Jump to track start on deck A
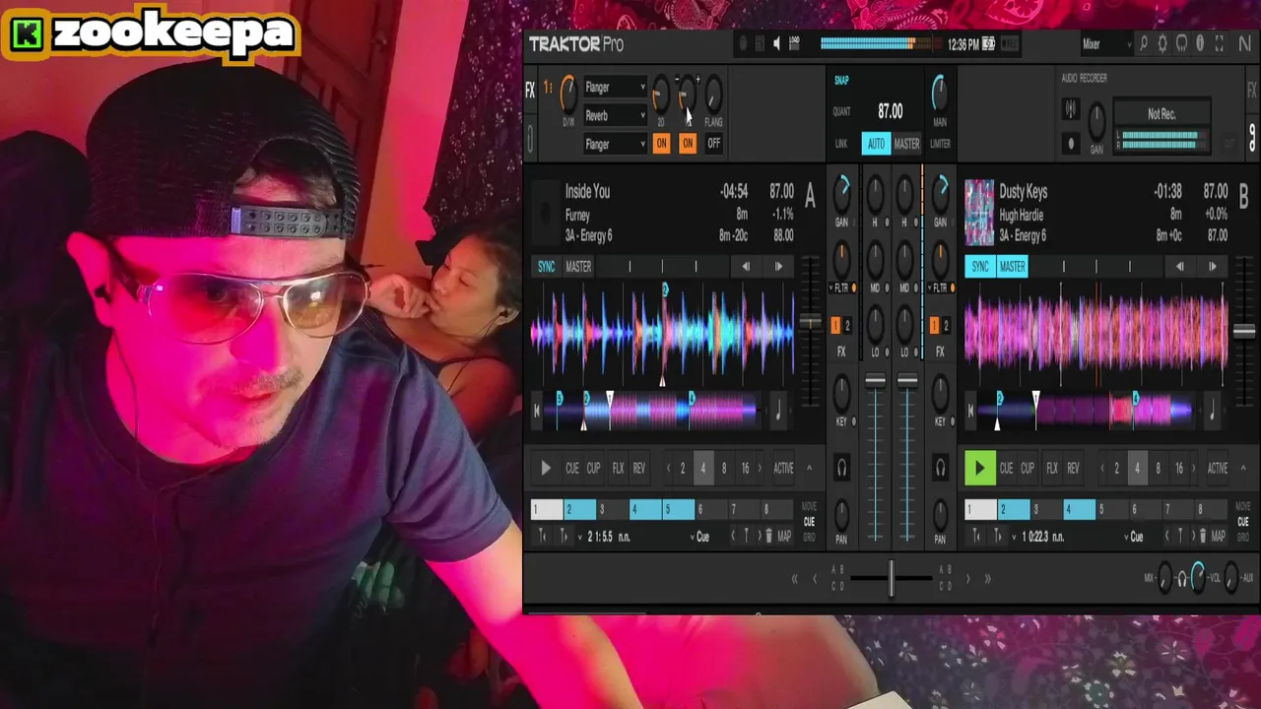The image size is (1261, 709). click(x=537, y=412)
